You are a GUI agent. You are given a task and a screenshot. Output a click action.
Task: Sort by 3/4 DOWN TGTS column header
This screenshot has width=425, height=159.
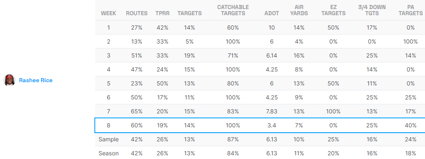click(x=372, y=10)
